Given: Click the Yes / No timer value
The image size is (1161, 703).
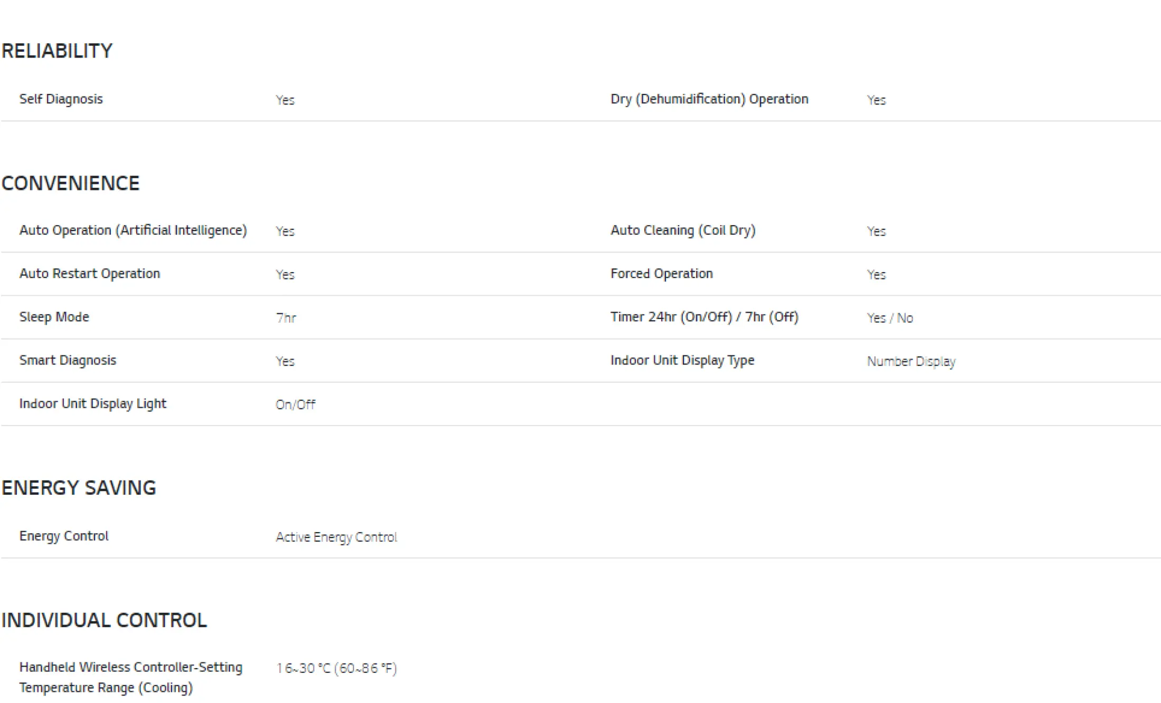Looking at the screenshot, I should click(890, 318).
